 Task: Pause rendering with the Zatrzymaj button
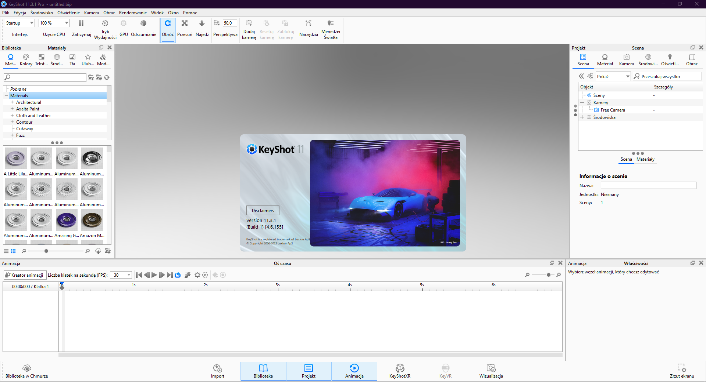(81, 29)
